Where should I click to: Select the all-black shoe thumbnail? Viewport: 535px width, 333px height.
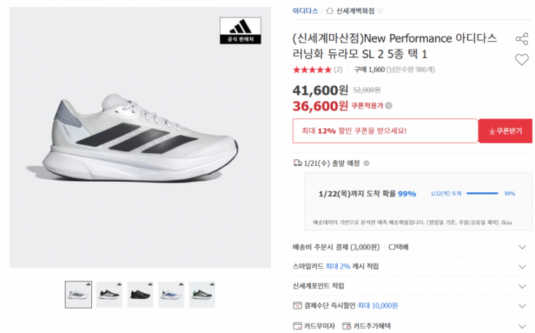click(140, 295)
